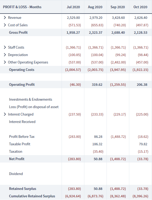
Task: Expand the Revenue row chevron
Action: 5,18
